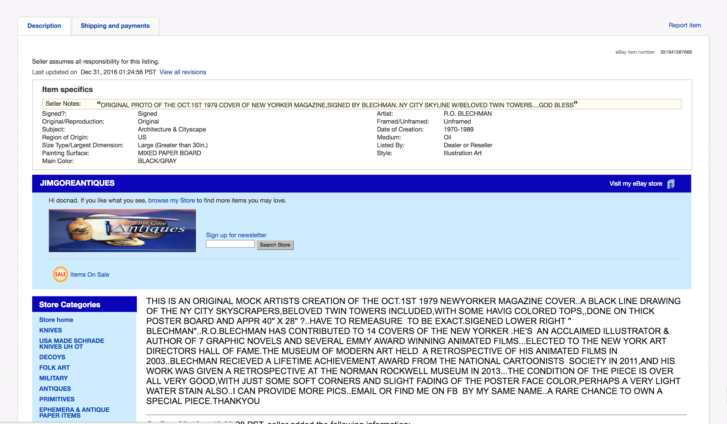This screenshot has height=424, width=727.
Task: Click the Report item link
Action: pyautogui.click(x=684, y=25)
